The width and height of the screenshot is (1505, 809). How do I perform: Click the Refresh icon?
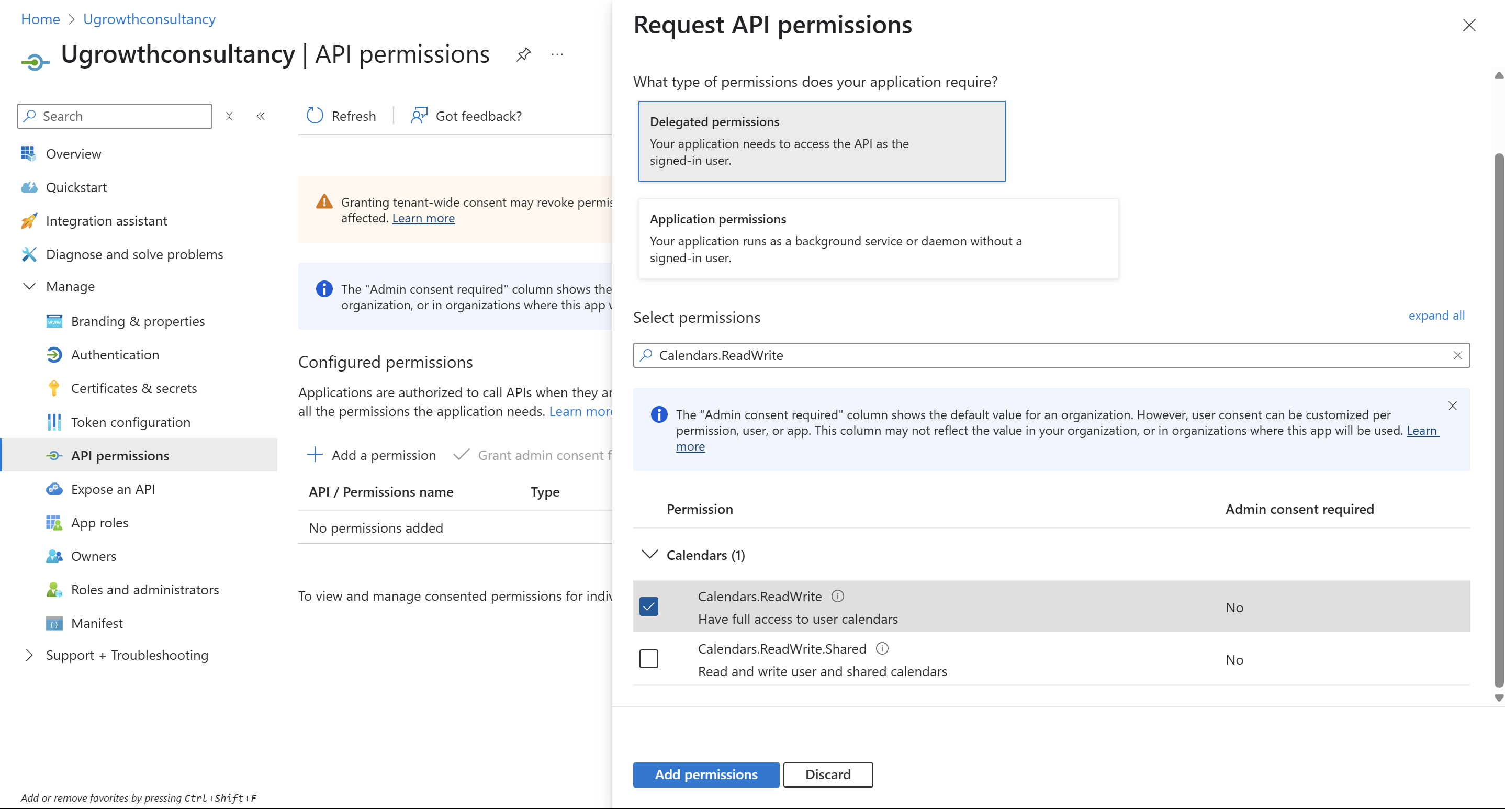tap(315, 115)
